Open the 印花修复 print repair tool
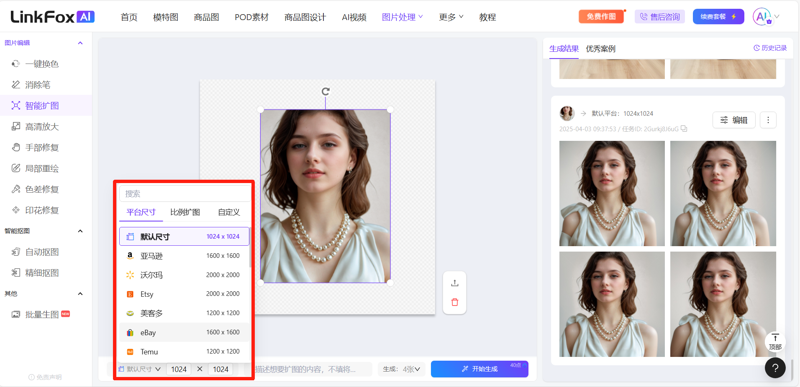The image size is (800, 387). tap(41, 210)
